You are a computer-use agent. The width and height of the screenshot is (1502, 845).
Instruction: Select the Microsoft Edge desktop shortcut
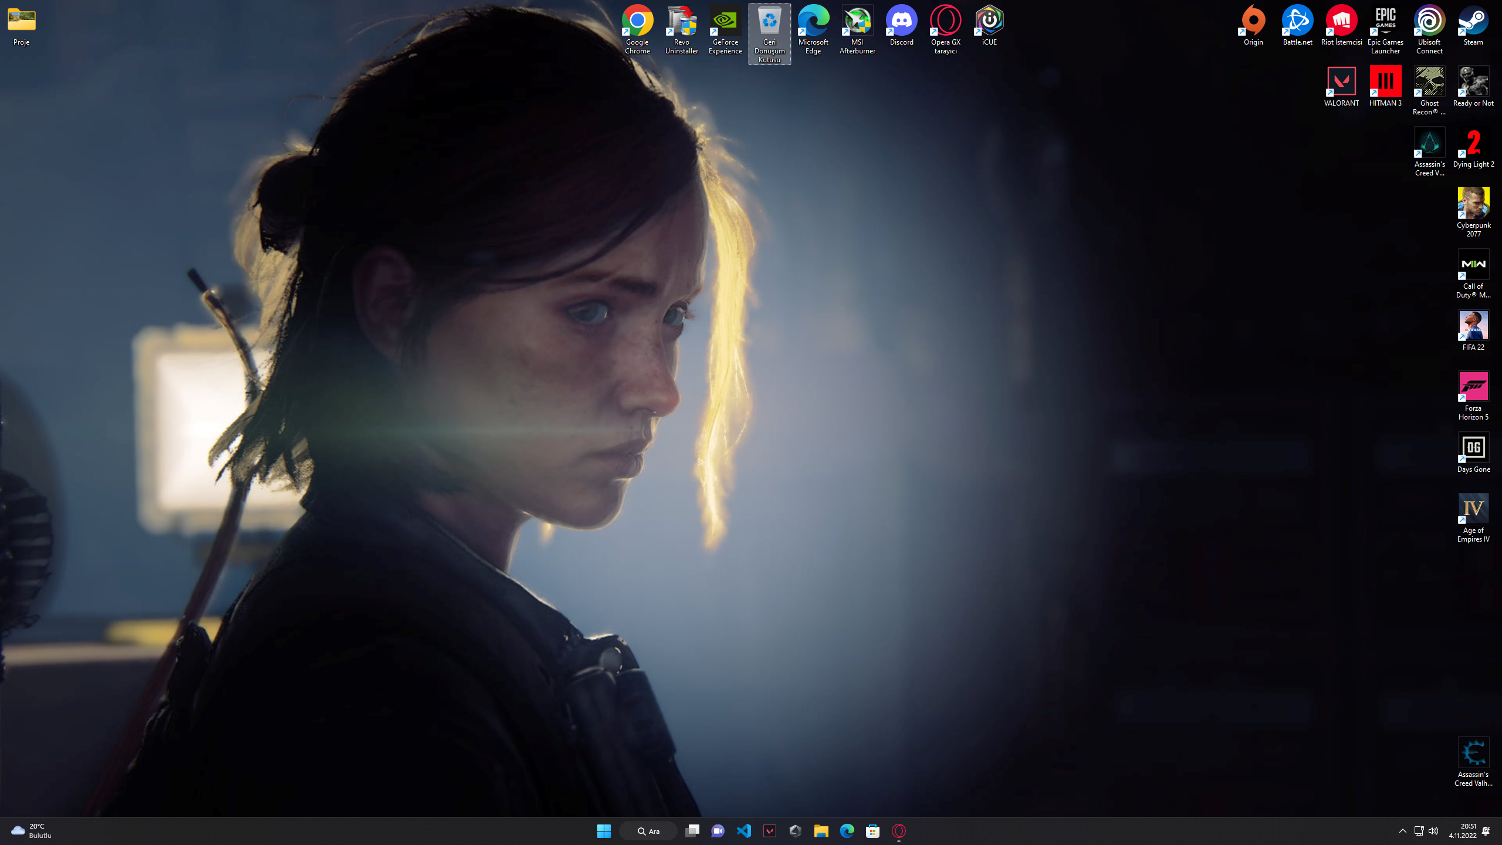pos(813,30)
